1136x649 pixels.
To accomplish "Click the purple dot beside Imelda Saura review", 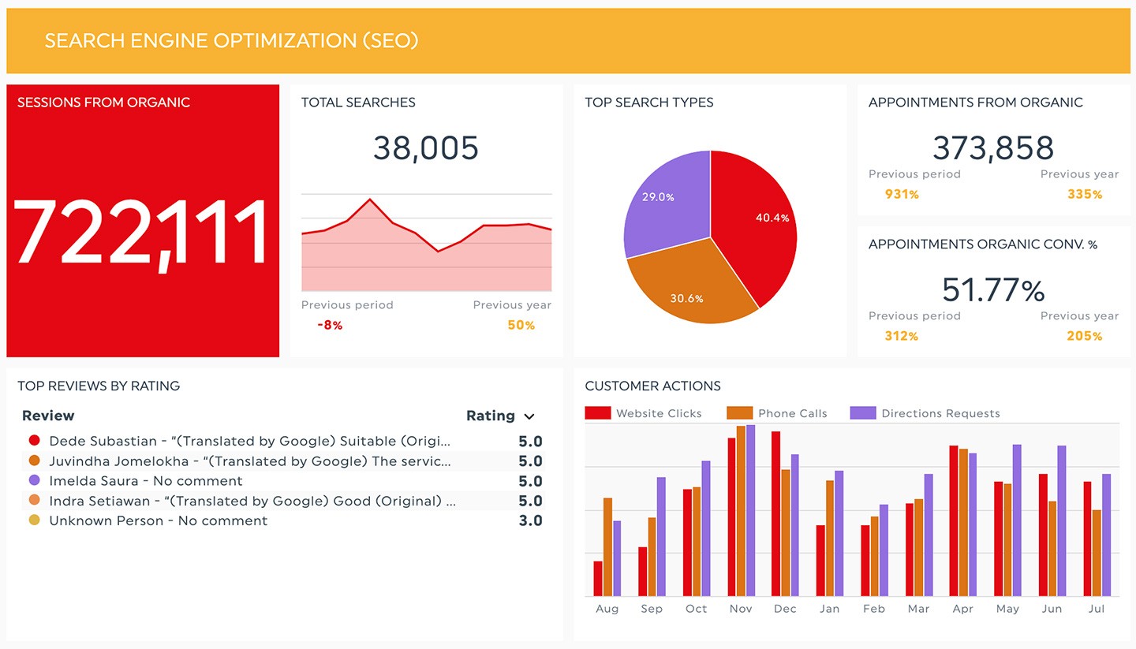I will [x=34, y=480].
